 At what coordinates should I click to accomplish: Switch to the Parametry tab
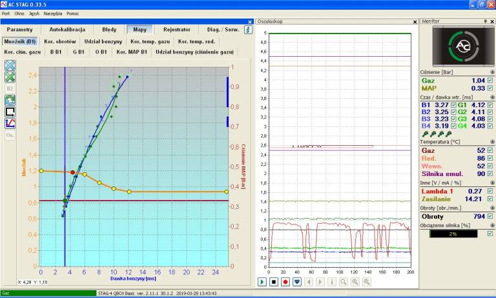[19, 30]
